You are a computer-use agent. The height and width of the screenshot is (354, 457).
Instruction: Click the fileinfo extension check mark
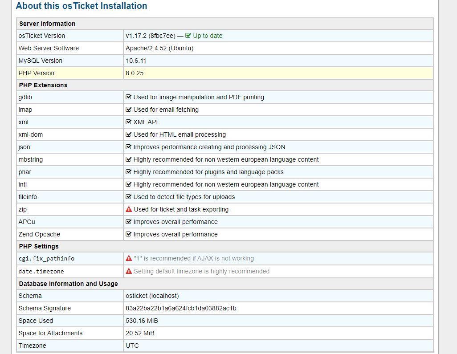point(129,197)
